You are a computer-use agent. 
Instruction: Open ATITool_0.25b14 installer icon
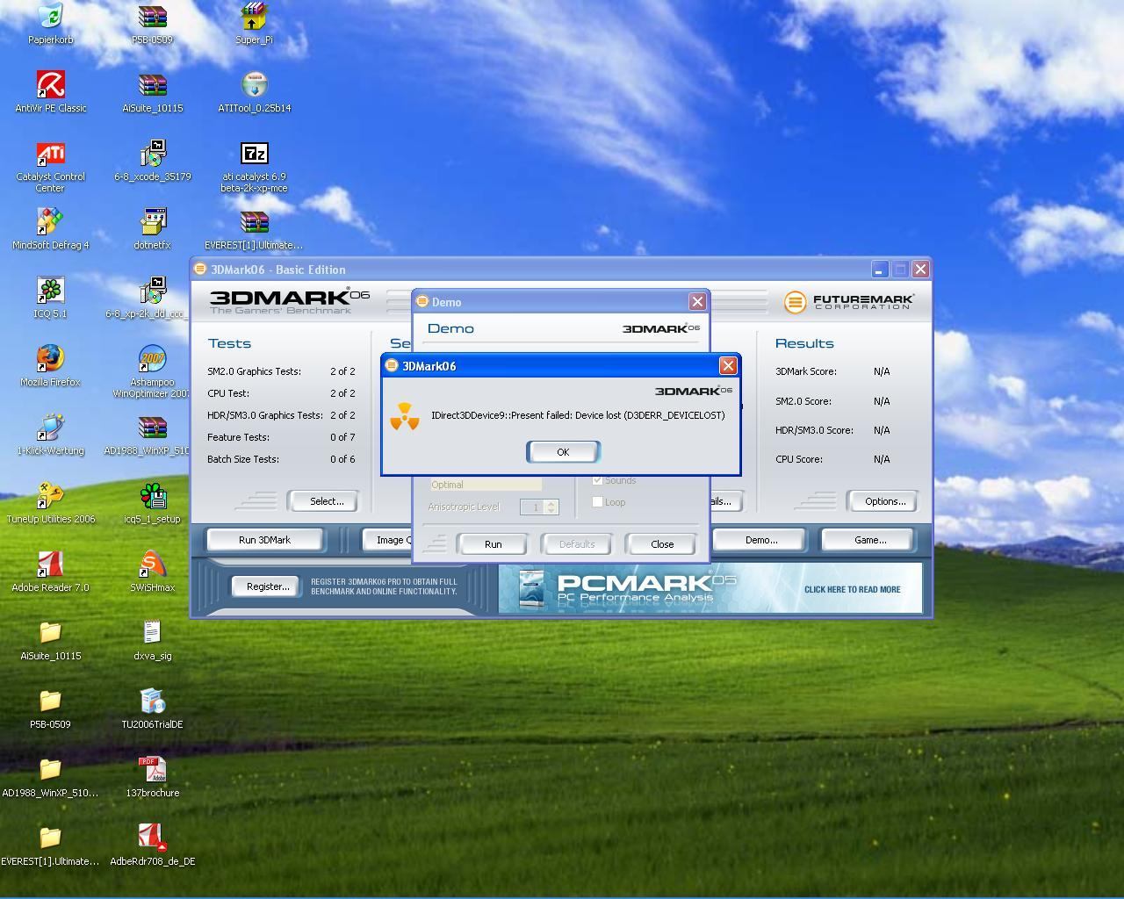pos(254,85)
